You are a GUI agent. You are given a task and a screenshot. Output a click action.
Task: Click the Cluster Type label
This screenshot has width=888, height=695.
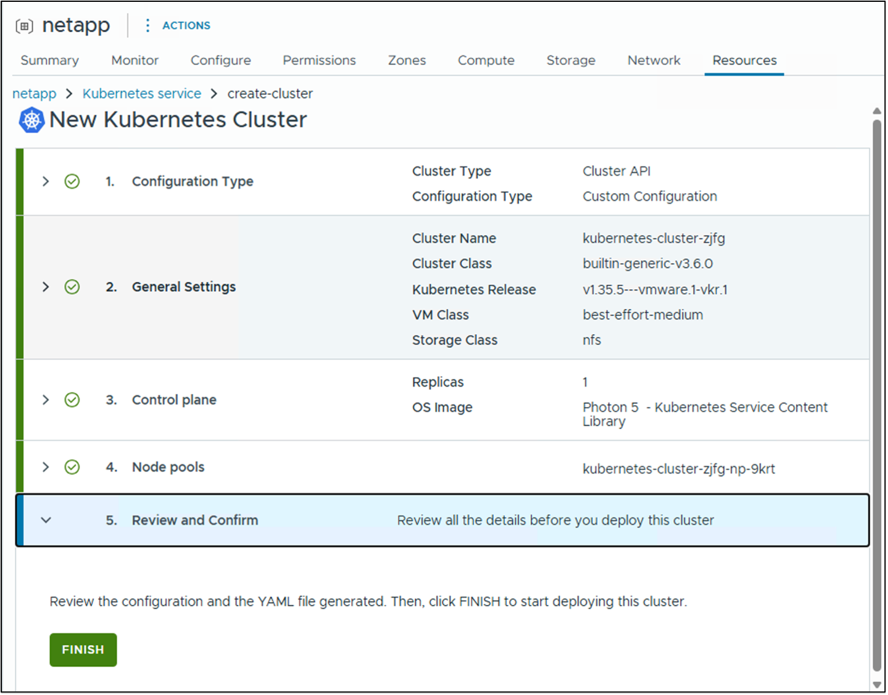point(452,171)
